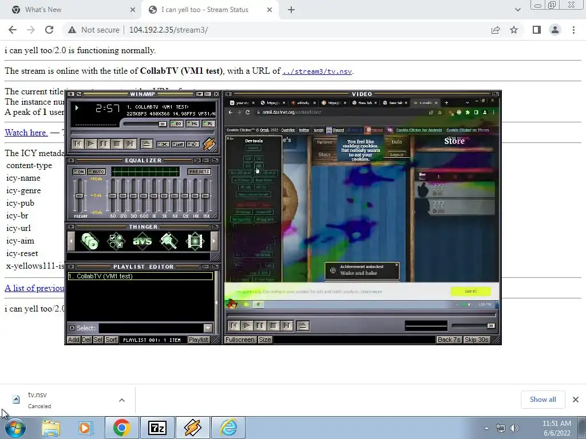Click the video filmstrip icon in Thinger
586x439 pixels.
[195, 241]
